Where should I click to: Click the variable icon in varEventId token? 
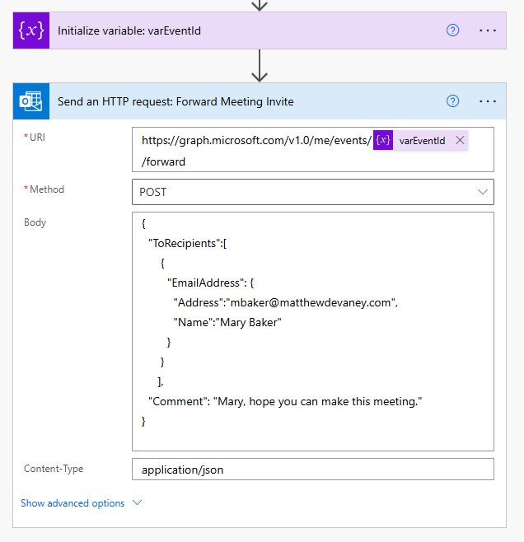pos(382,140)
